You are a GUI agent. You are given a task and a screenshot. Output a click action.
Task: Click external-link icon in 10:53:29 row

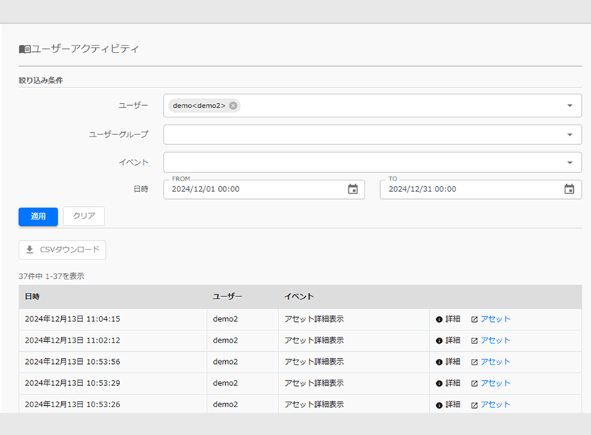coord(475,383)
